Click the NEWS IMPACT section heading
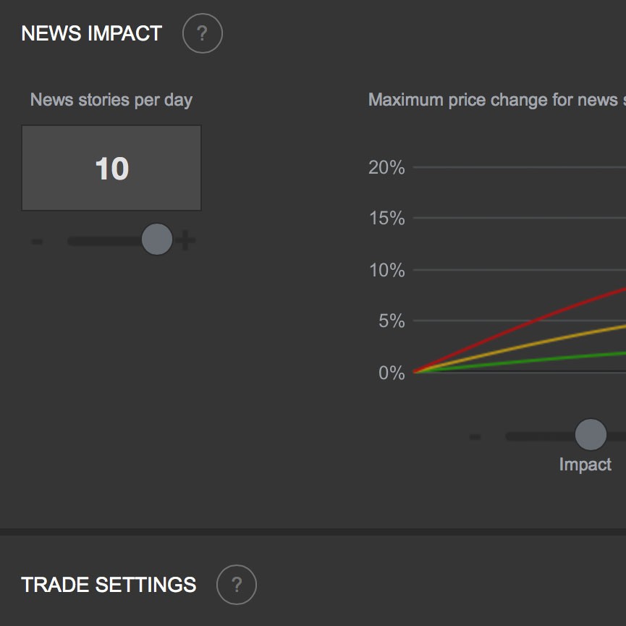Viewport: 626px width, 626px height. point(92,33)
